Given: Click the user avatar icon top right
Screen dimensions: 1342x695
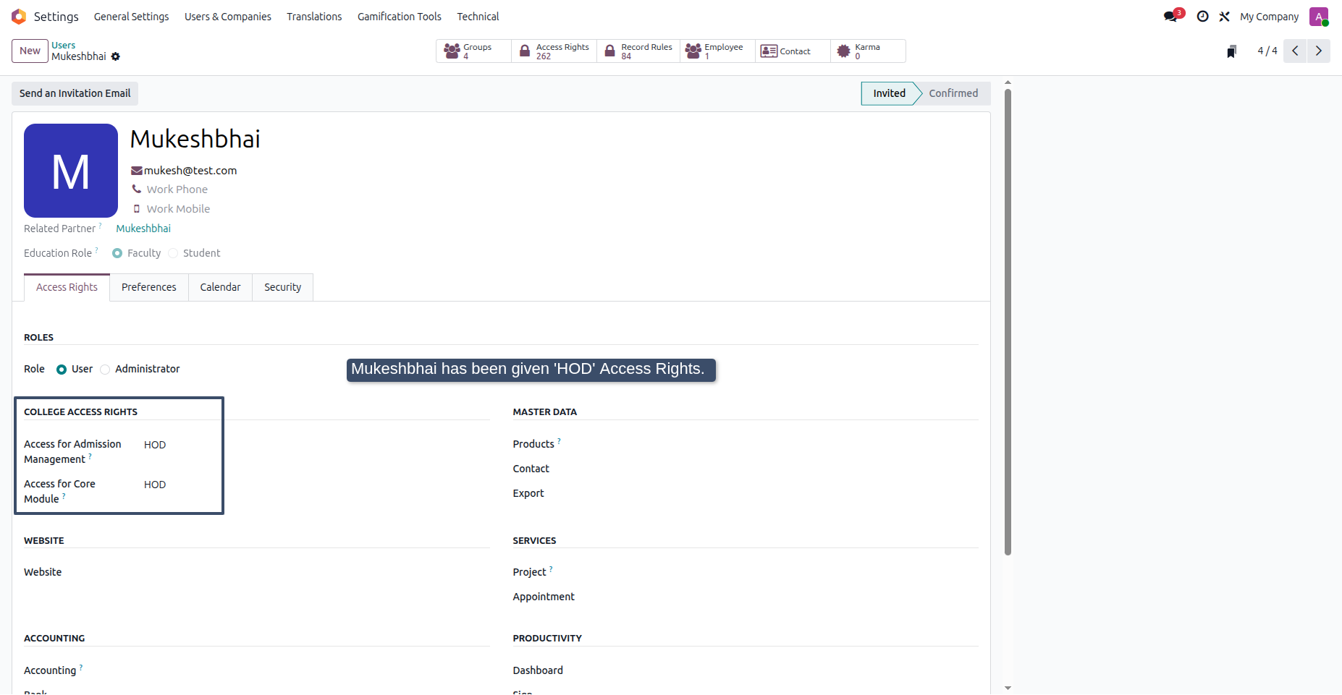Looking at the screenshot, I should (x=1319, y=17).
